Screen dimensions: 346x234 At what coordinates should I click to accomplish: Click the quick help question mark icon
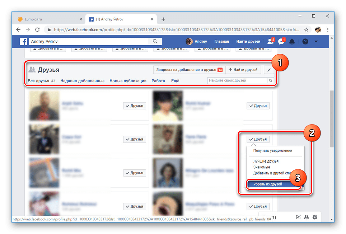click(305, 41)
